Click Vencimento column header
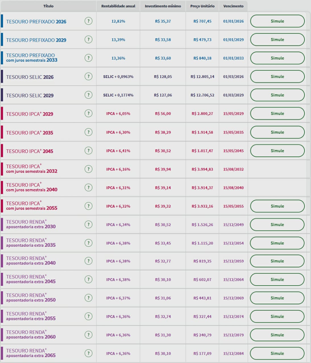 click(x=233, y=6)
